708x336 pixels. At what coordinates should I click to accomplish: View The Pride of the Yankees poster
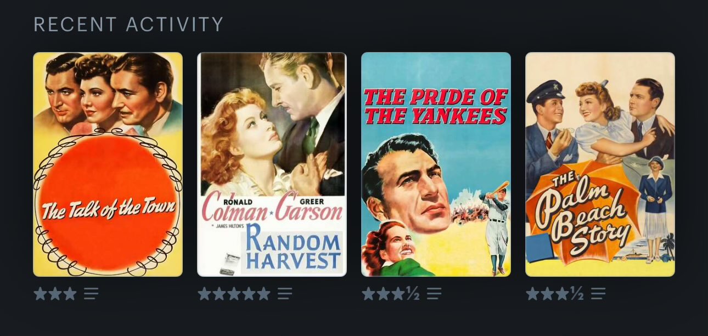pos(436,164)
